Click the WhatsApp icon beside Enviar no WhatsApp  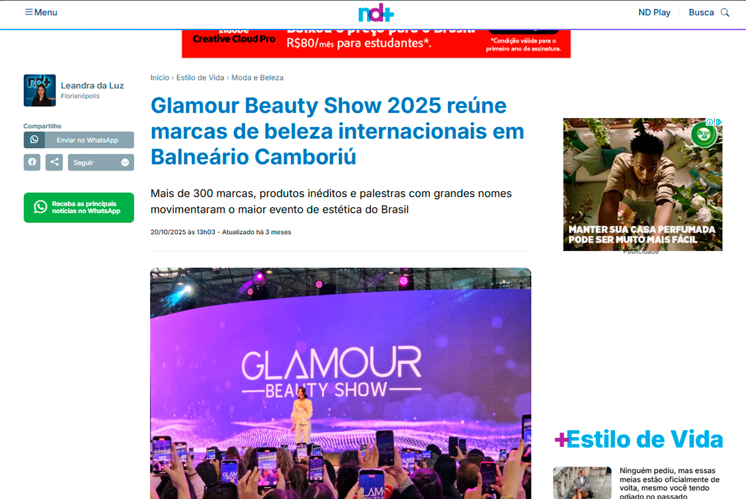(34, 140)
